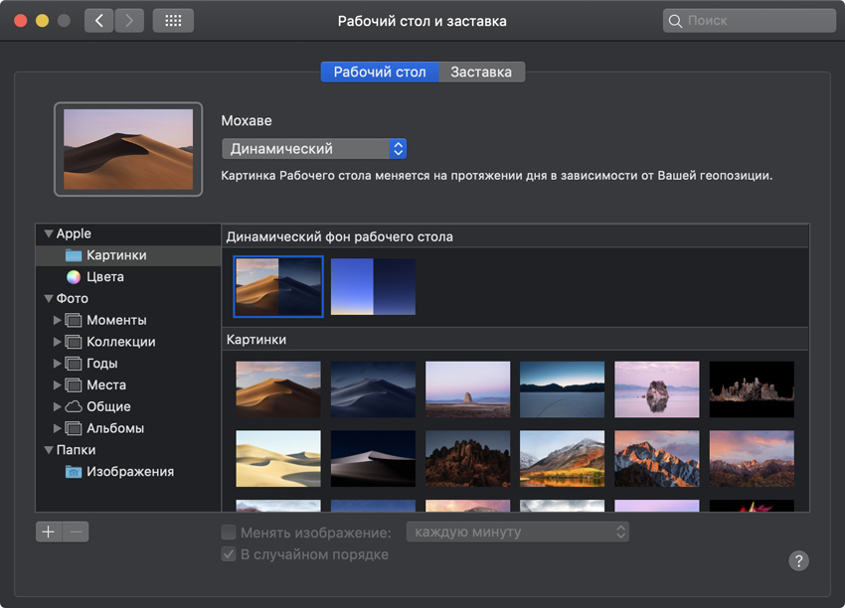Screen dimensions: 845x608
Task: Open the каждую минуту interval dropdown
Action: 518,532
